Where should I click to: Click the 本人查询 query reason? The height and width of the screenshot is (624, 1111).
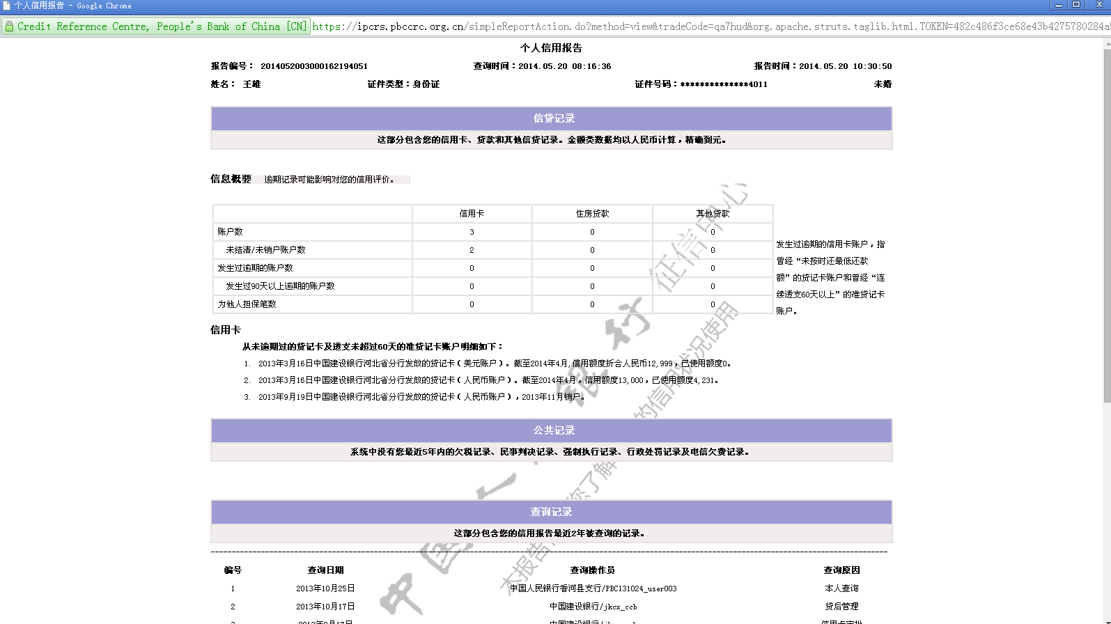[x=841, y=588]
